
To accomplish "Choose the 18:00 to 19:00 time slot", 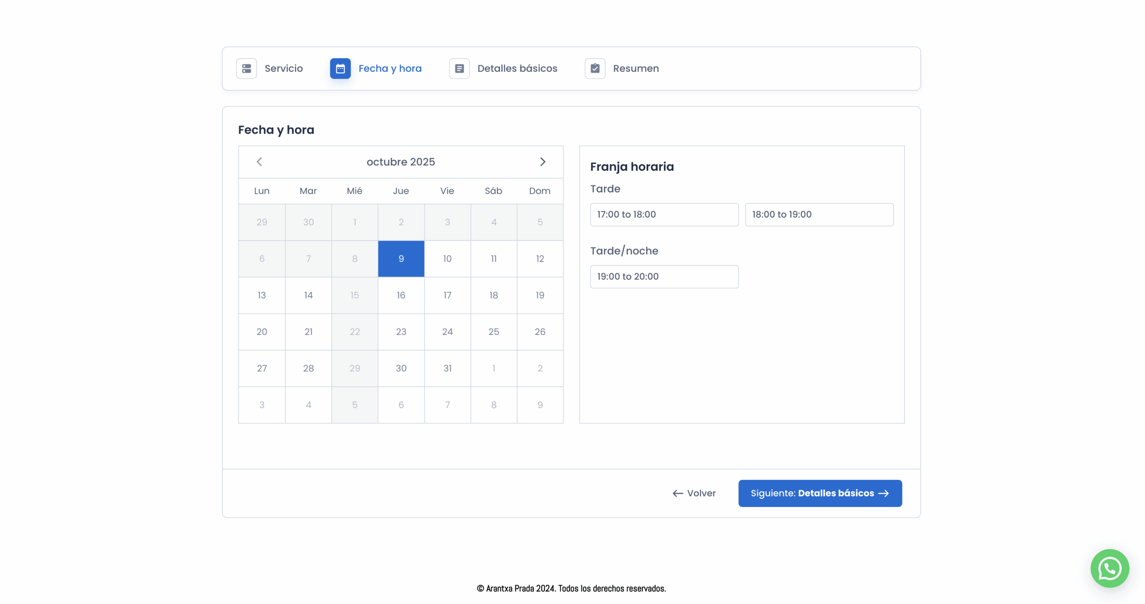I will point(819,214).
